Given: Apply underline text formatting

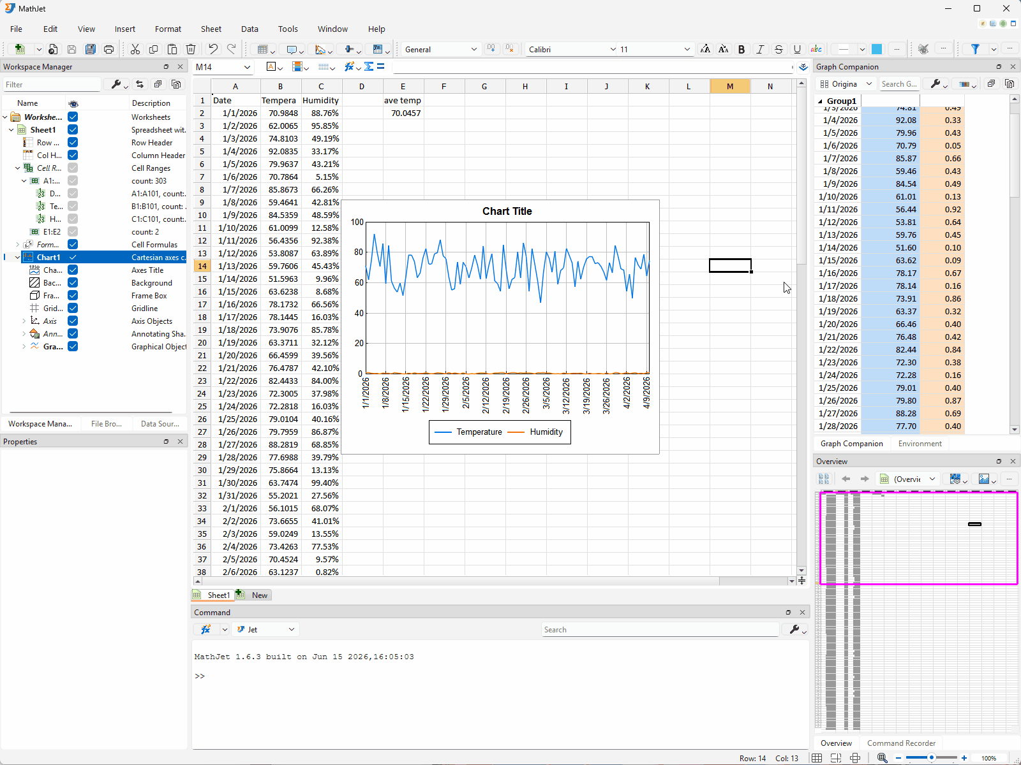Looking at the screenshot, I should (x=797, y=49).
